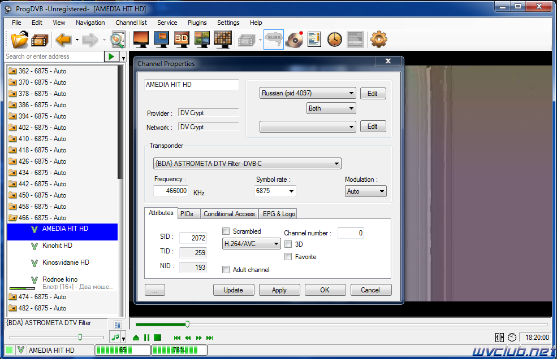Click the ellipsis button at dialog bottom-left
This screenshot has width=557, height=359.
(x=155, y=290)
